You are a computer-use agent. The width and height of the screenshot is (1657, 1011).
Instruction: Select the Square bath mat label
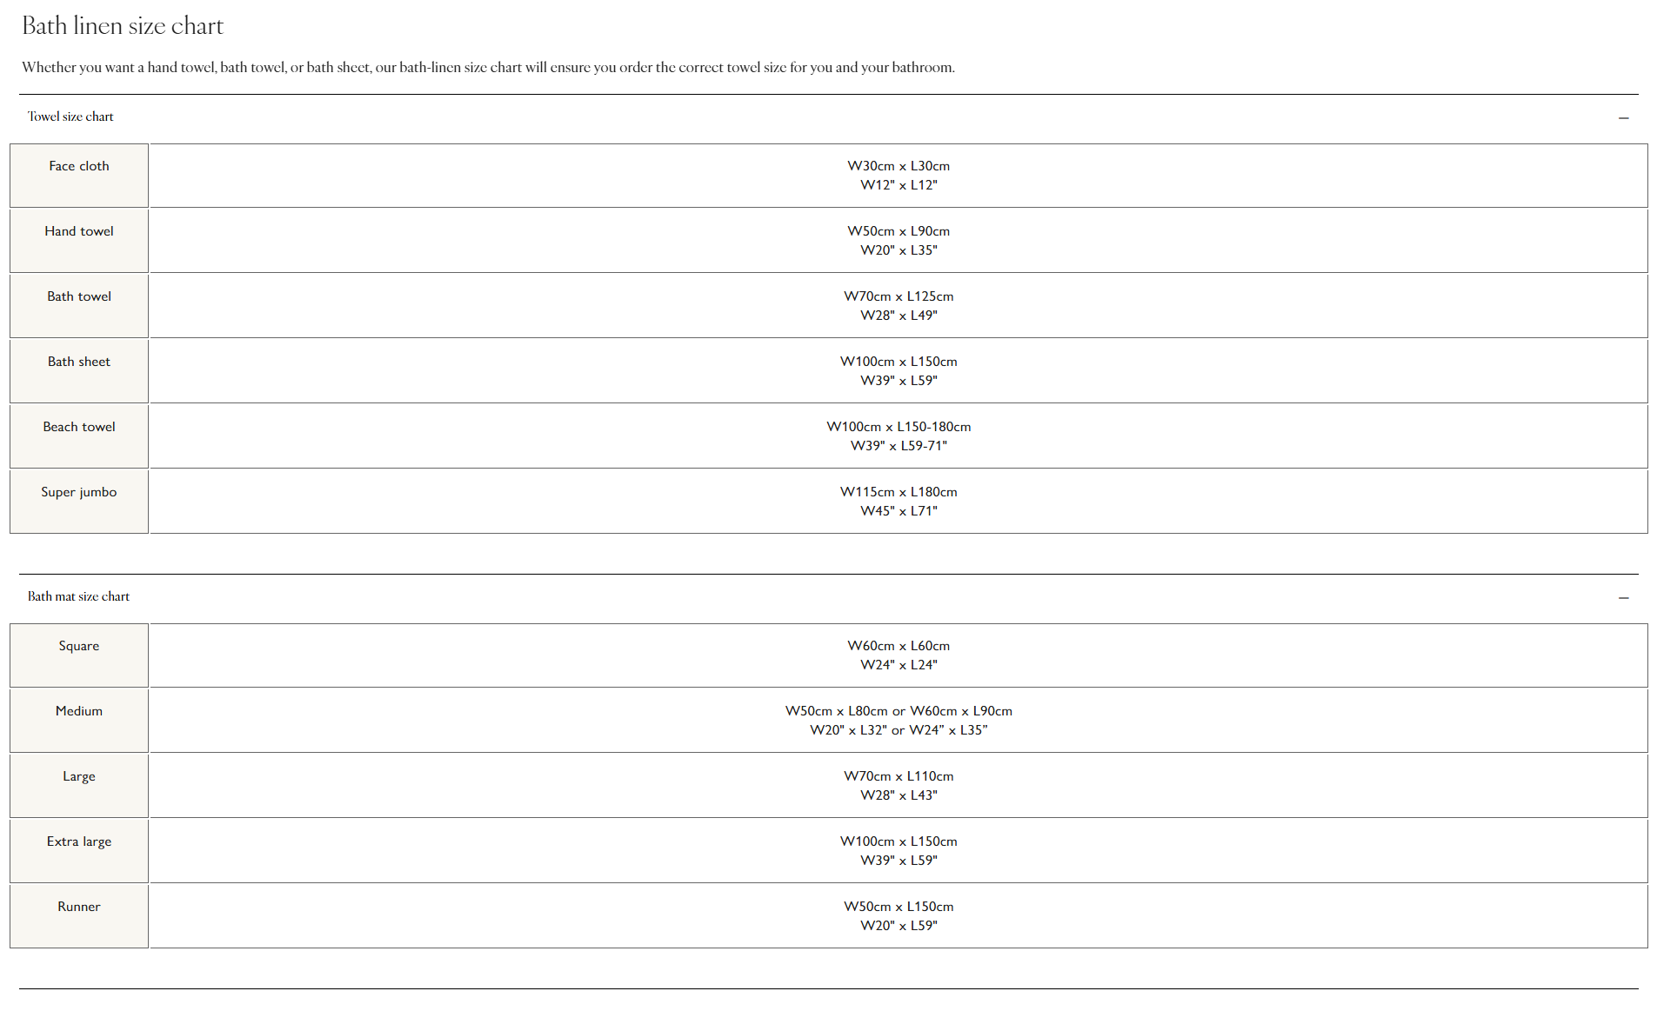(x=79, y=646)
